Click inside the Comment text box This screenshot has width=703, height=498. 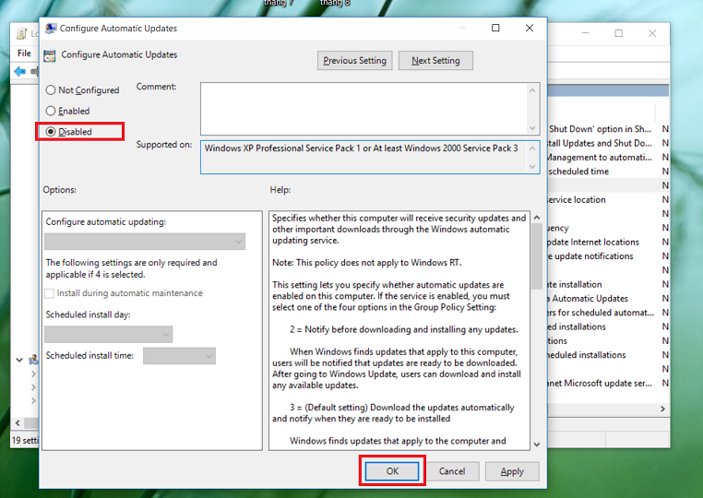[363, 109]
